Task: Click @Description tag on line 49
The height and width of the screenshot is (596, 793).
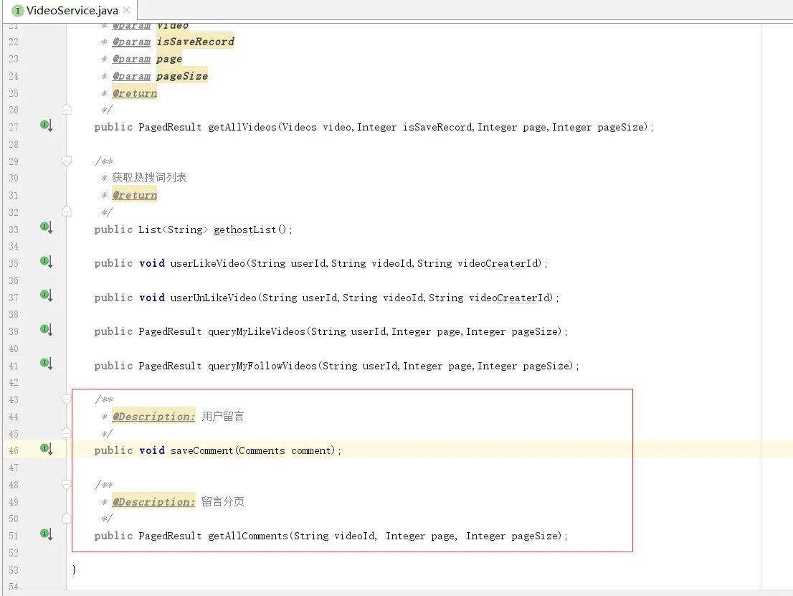Action: tap(153, 502)
